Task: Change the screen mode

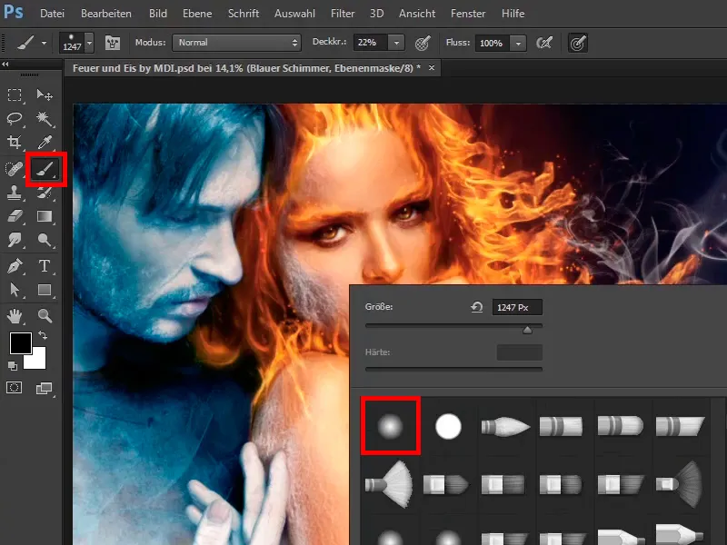Action: pyautogui.click(x=45, y=388)
